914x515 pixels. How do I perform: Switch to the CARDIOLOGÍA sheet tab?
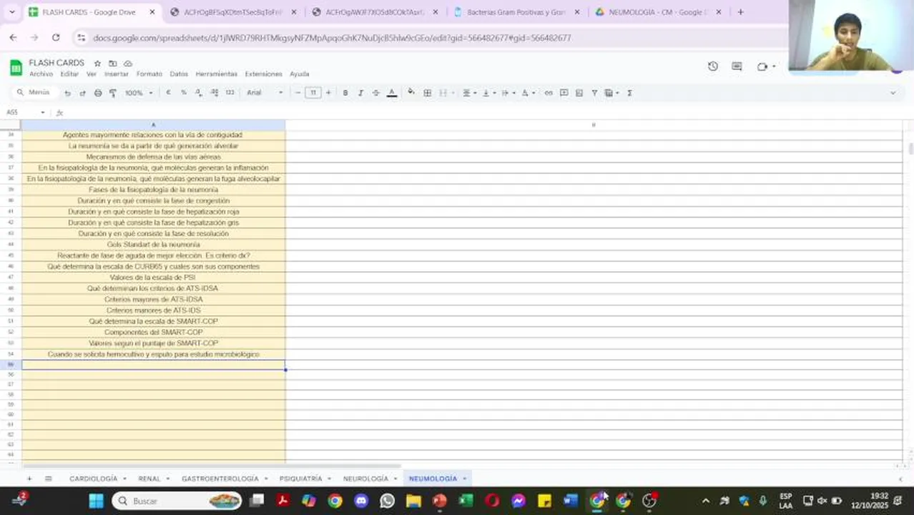point(94,479)
